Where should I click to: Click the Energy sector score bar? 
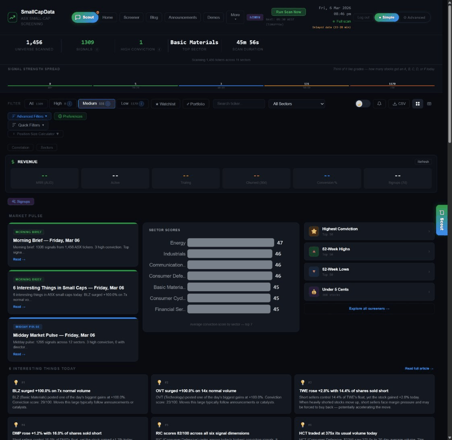click(229, 243)
